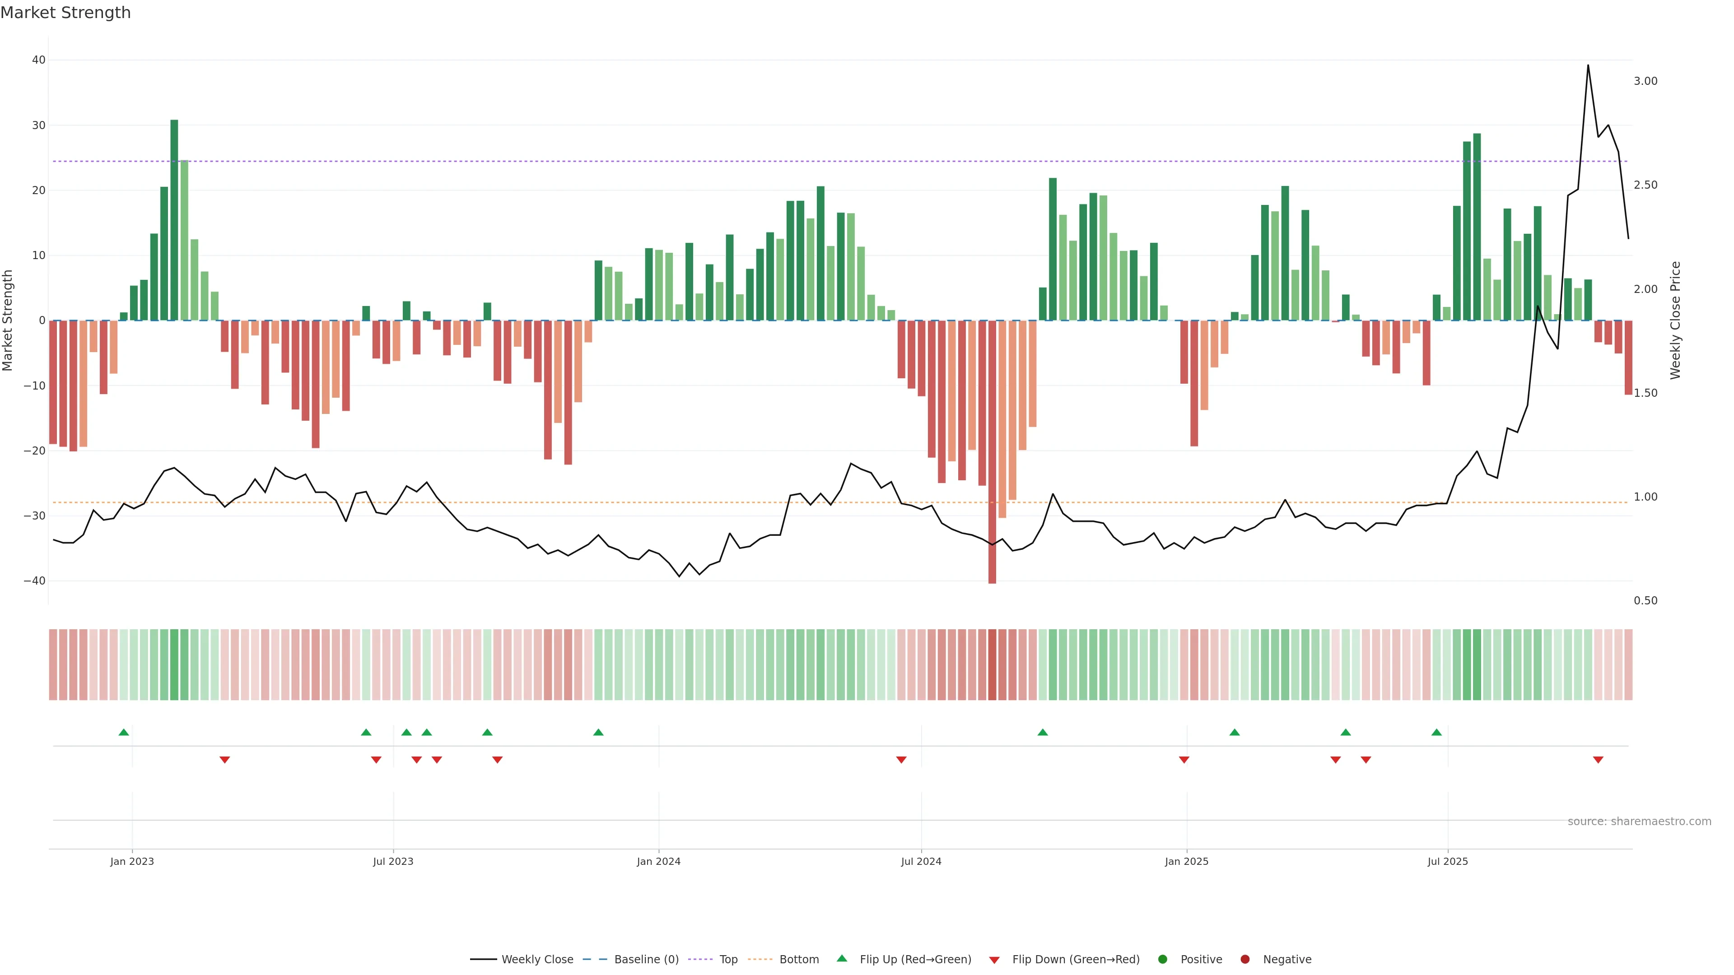Click the darkest red heatmap cell in the strip
The image size is (1734, 975).
[x=992, y=664]
